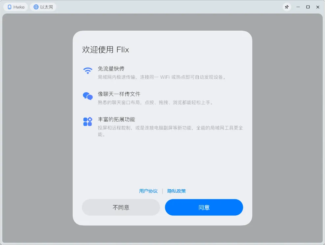Click the Hwke device chip
The image size is (325, 245).
(16, 7)
